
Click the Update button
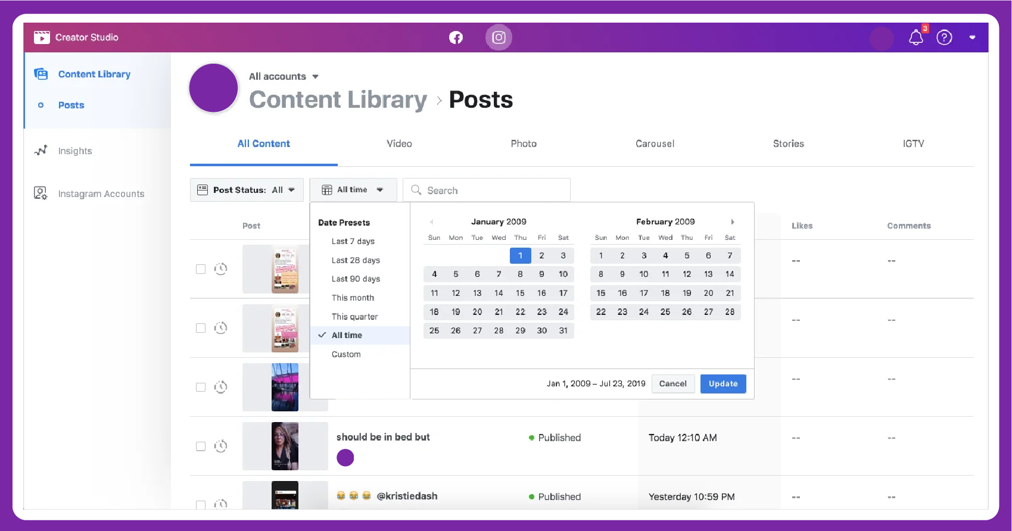723,383
